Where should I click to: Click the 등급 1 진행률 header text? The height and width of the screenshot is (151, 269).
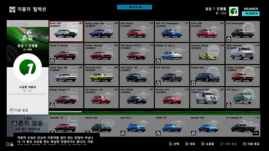pos(216,9)
